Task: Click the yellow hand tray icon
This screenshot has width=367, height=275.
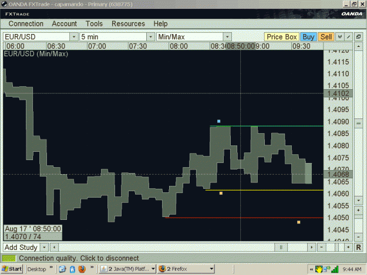Action: [318, 269]
